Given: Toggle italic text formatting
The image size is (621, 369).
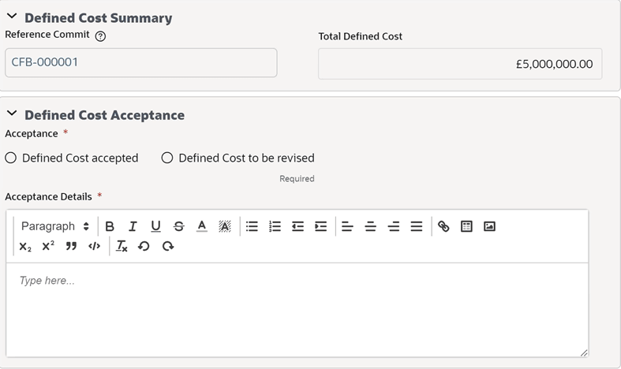Looking at the screenshot, I should [133, 226].
